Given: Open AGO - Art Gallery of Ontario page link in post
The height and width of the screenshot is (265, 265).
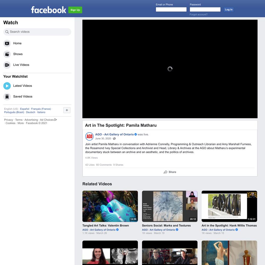Looking at the screenshot, I should (114, 134).
